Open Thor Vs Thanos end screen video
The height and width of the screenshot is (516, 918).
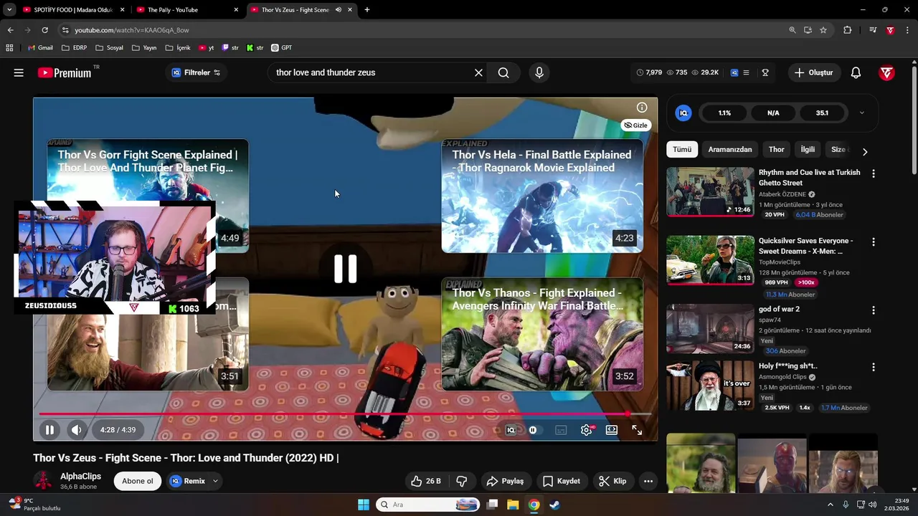(542, 334)
